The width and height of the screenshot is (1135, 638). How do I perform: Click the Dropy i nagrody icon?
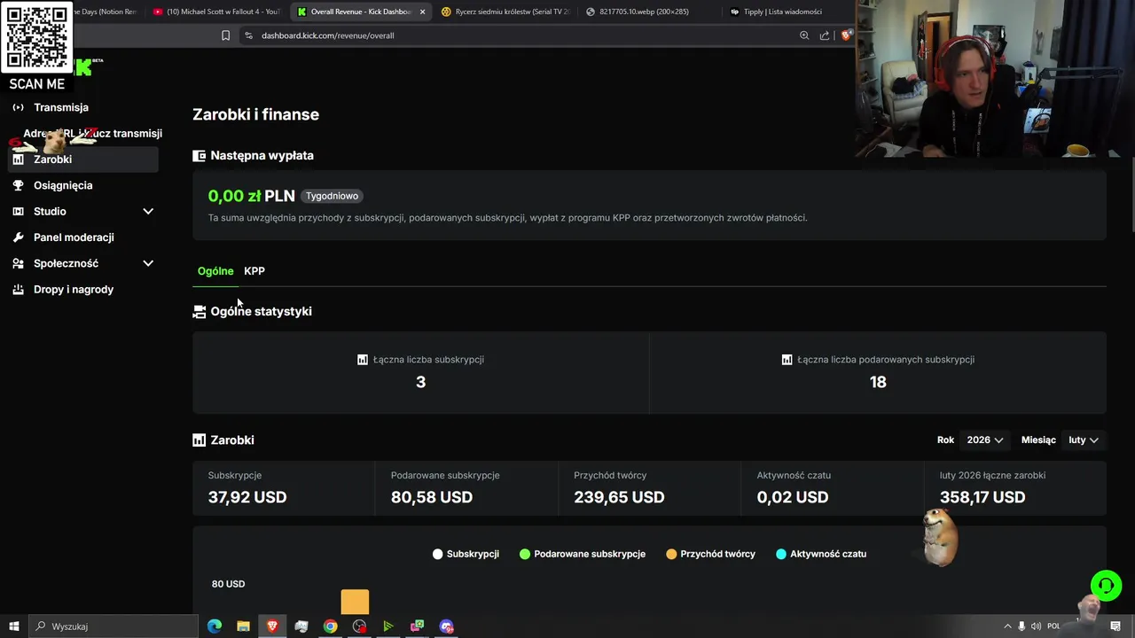pos(18,290)
